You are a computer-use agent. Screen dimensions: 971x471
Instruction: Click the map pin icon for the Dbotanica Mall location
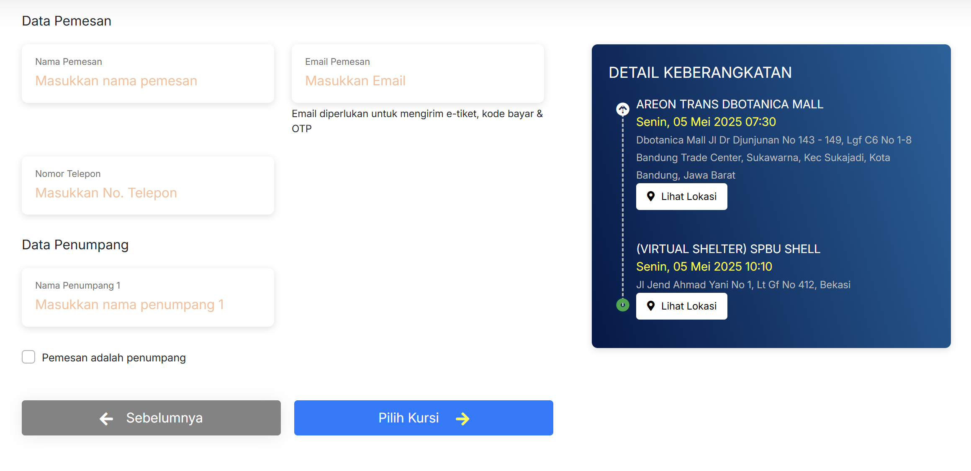(x=651, y=196)
